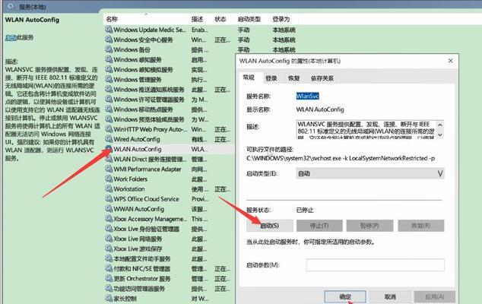Click the 应用(A) button
482x304 pixels.
click(x=434, y=296)
